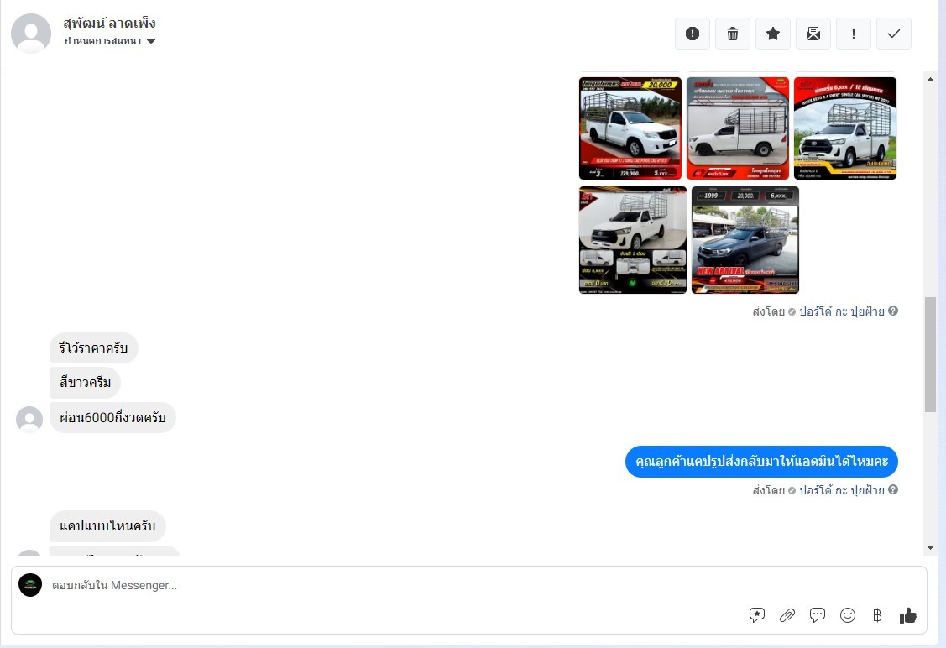The width and height of the screenshot is (946, 648).
Task: Open the dark pickup NEW ARRIVAL image
Action: pos(745,240)
